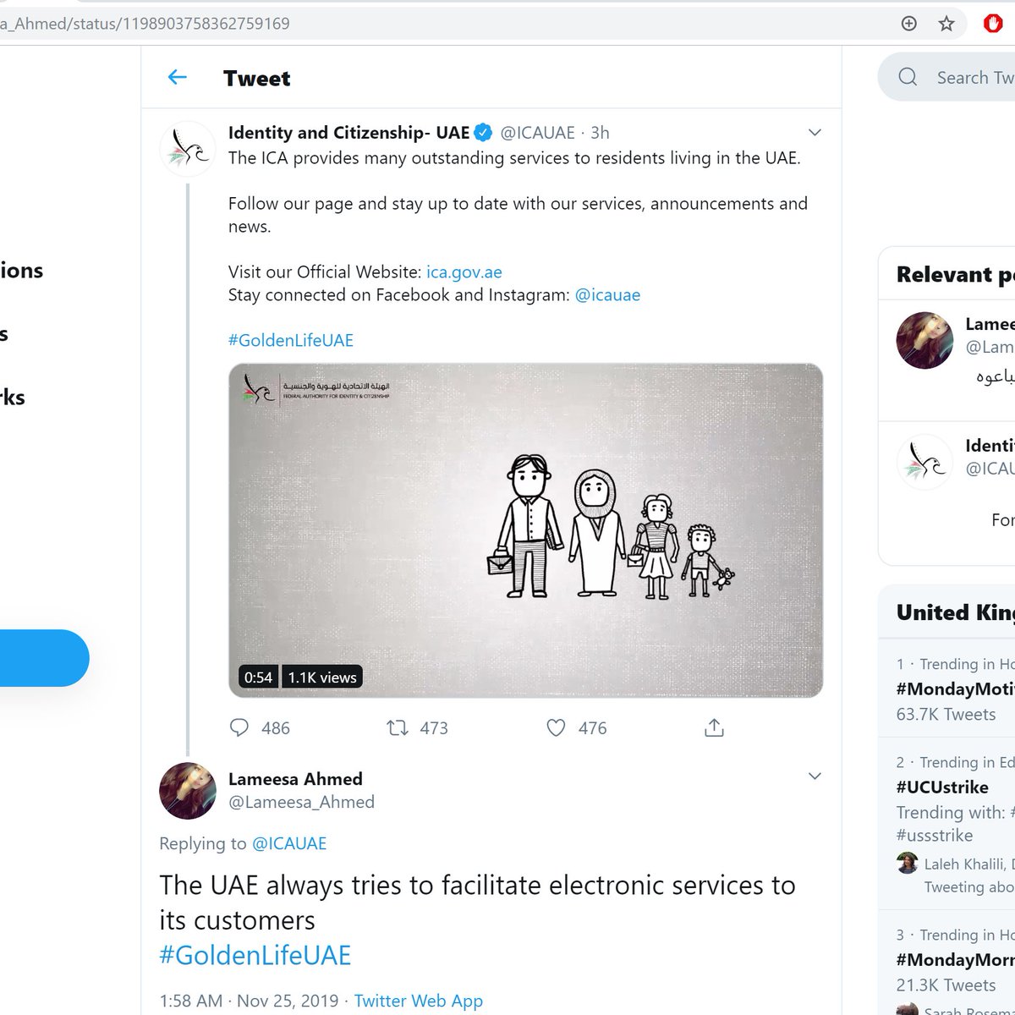Open Lameesa avatar in Relevant people

tap(924, 340)
